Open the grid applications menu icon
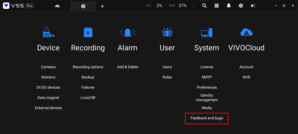 pyautogui.click(x=216, y=6)
